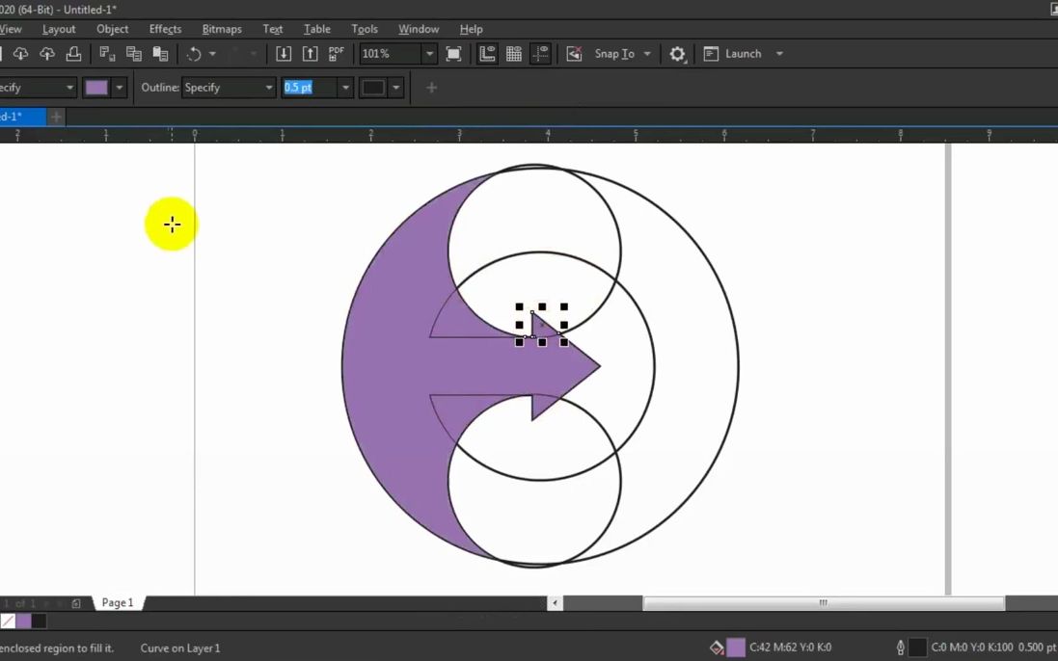The height and width of the screenshot is (661, 1058).
Task: Expand the Launch dropdown arrow
Action: pyautogui.click(x=779, y=54)
